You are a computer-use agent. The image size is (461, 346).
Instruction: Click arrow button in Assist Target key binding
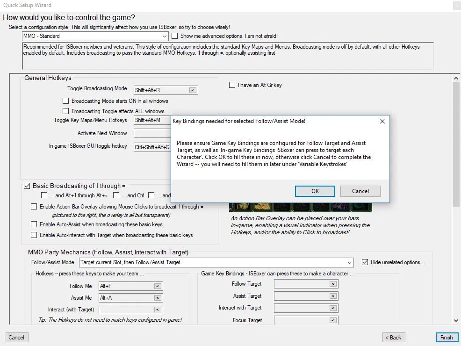332,296
